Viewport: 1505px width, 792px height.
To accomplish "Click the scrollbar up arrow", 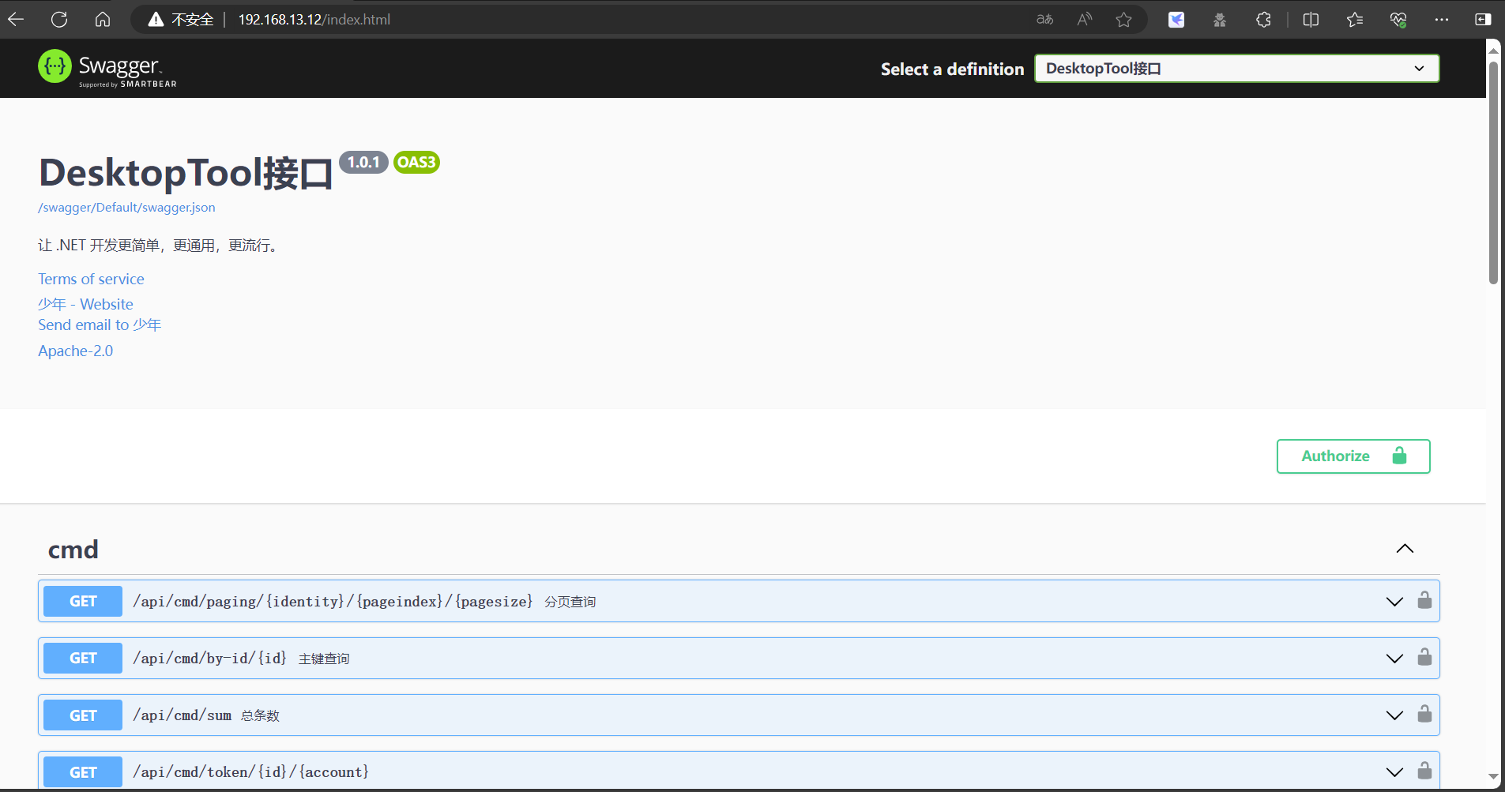I will (x=1493, y=50).
